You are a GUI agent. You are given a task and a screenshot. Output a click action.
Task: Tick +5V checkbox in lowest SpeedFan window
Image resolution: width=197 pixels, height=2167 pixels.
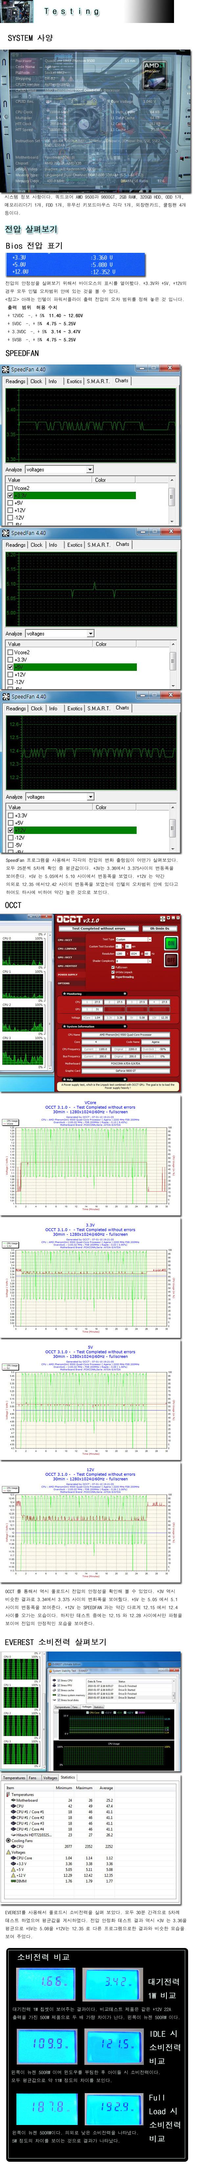tap(10, 823)
